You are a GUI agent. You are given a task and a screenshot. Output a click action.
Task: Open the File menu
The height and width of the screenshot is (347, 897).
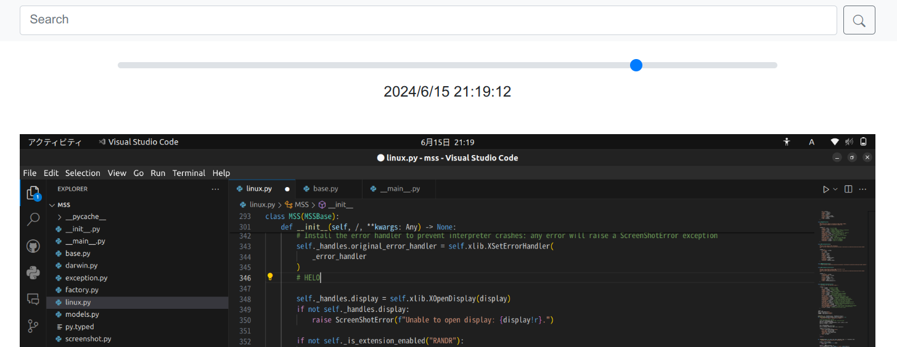click(30, 173)
